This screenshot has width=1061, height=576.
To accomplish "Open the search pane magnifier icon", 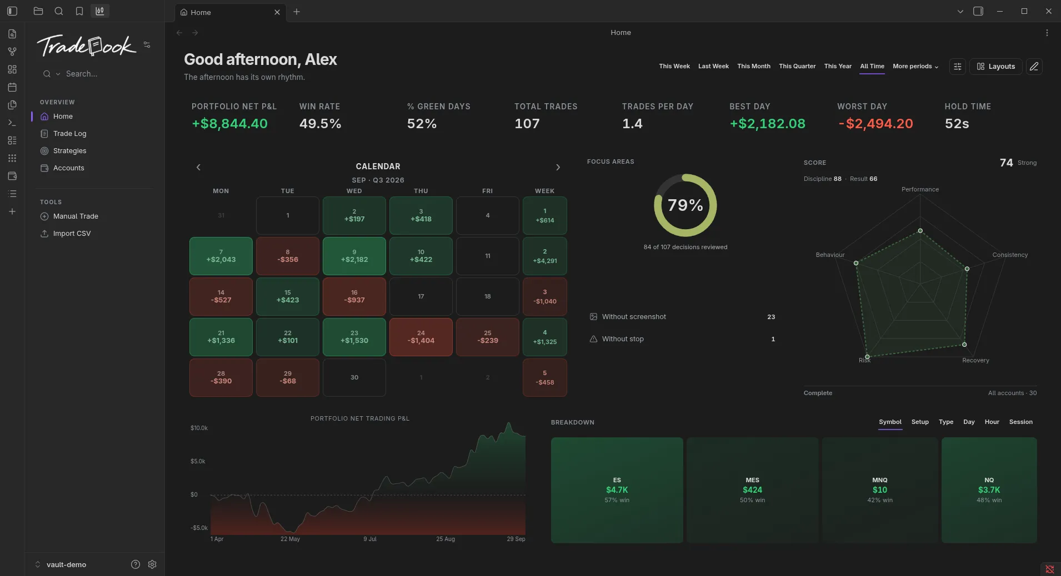I will pyautogui.click(x=59, y=11).
